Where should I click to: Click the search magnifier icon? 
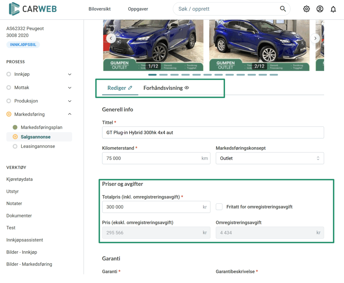[x=283, y=9]
